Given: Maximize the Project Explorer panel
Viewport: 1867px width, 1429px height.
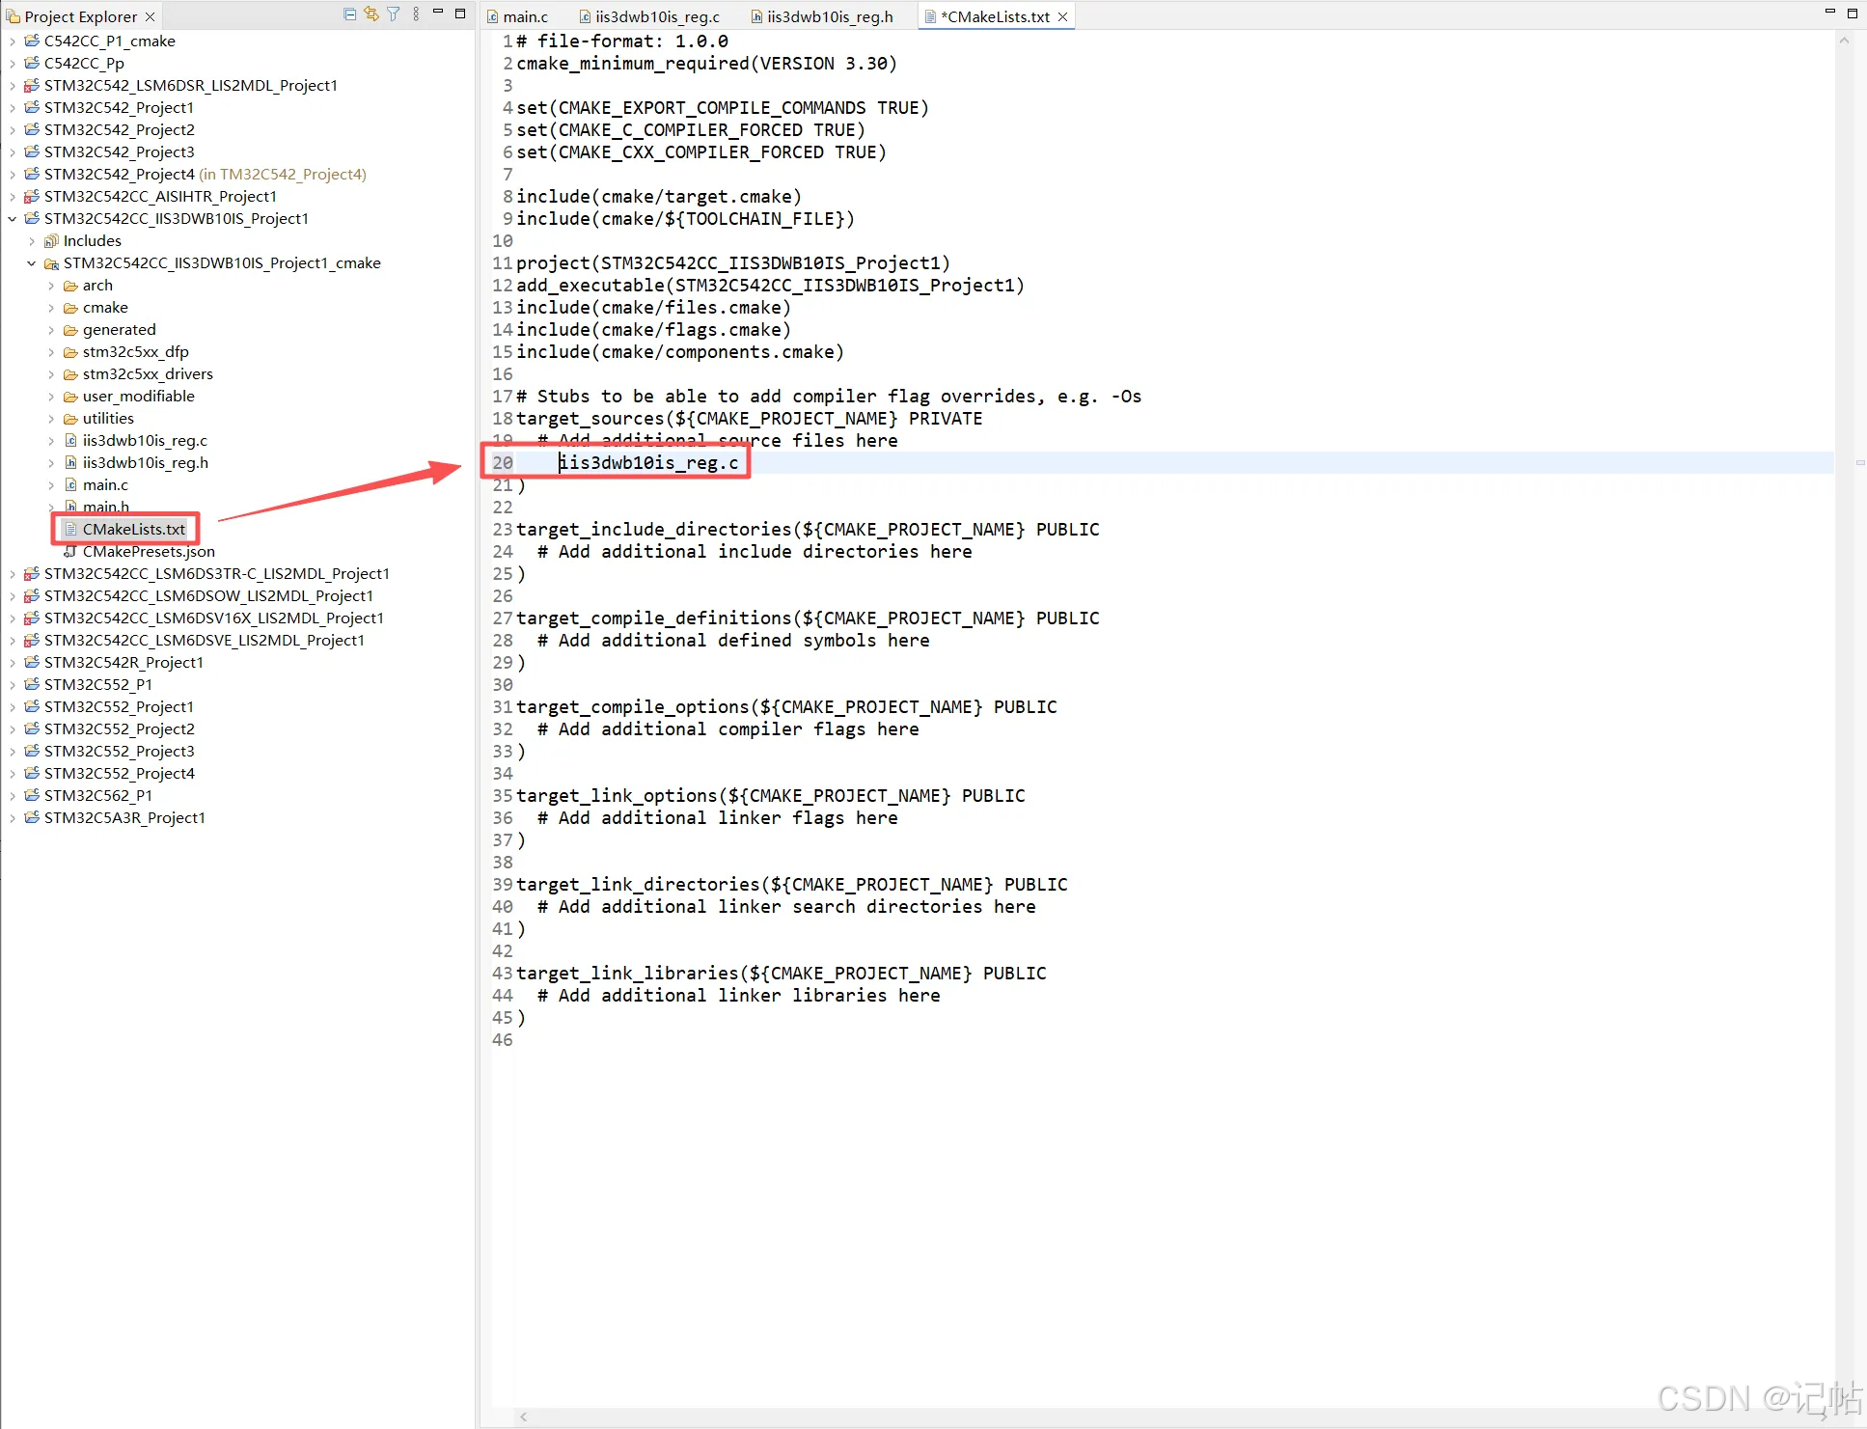Looking at the screenshot, I should [460, 14].
